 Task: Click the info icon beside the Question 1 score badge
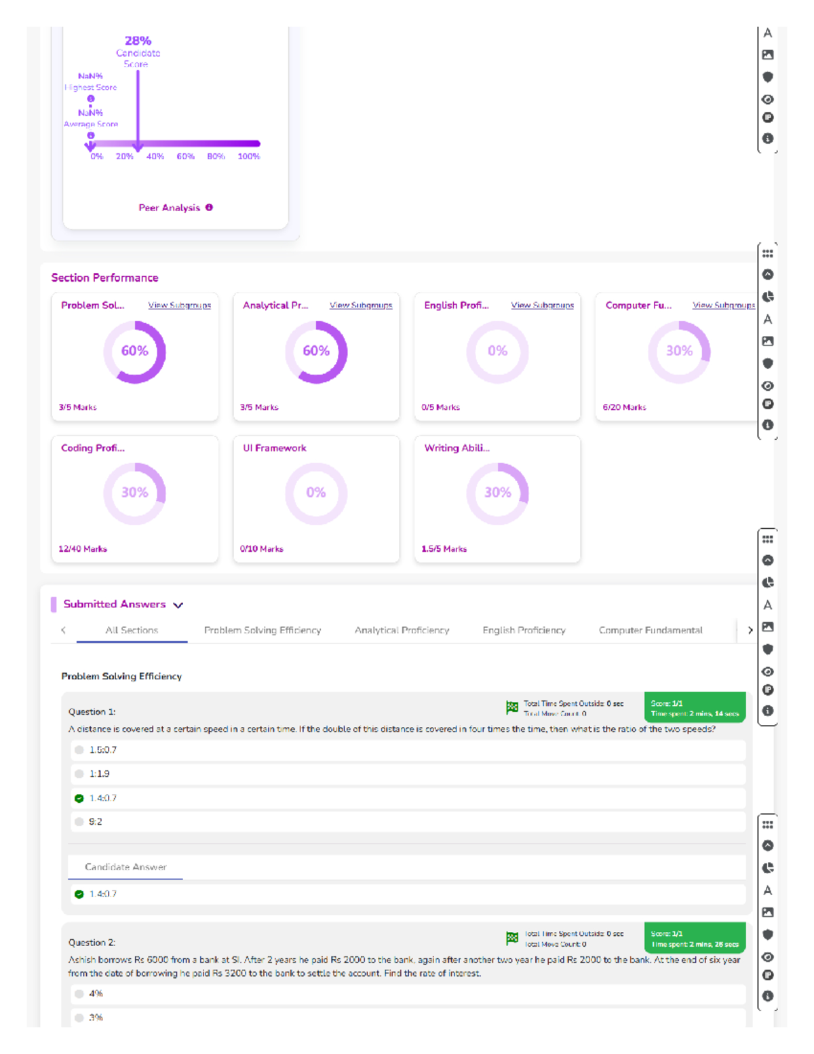(x=768, y=711)
